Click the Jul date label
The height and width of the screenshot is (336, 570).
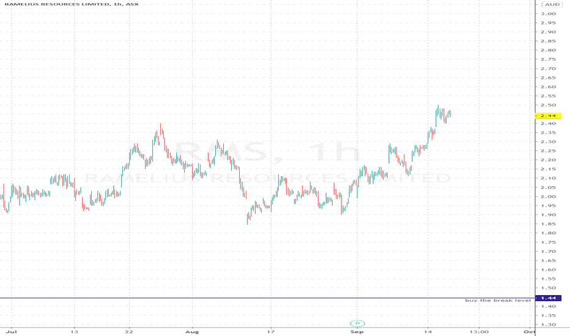pos(11,332)
